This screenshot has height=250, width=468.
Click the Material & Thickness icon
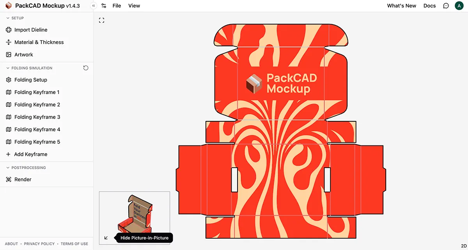pos(9,42)
